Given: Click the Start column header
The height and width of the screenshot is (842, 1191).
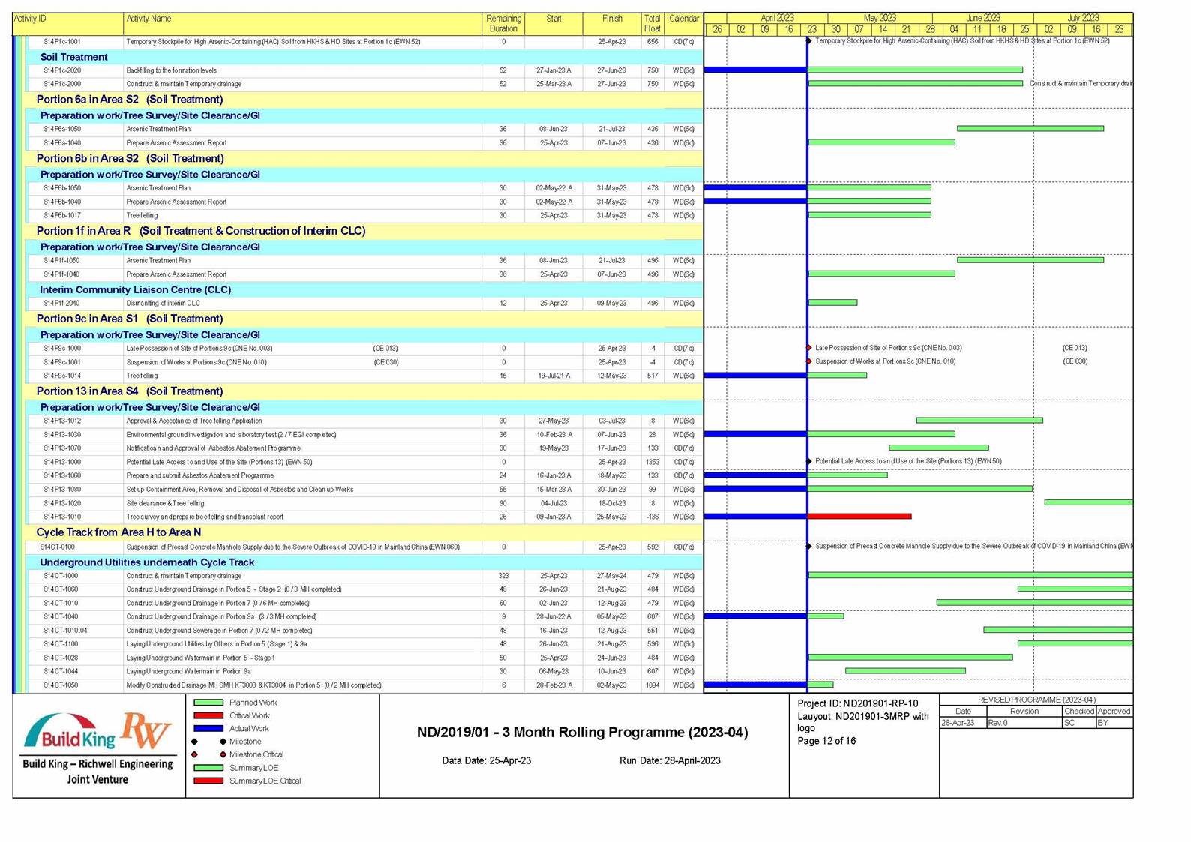Looking at the screenshot, I should [x=553, y=24].
